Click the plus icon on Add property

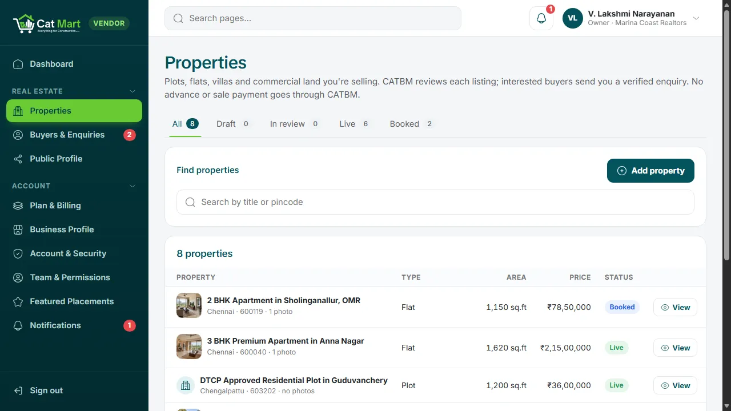(x=622, y=171)
